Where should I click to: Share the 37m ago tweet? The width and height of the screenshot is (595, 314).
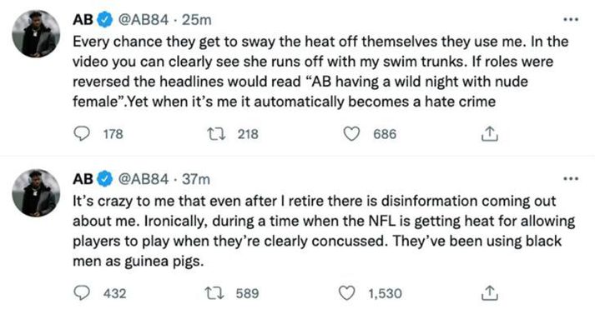click(490, 293)
